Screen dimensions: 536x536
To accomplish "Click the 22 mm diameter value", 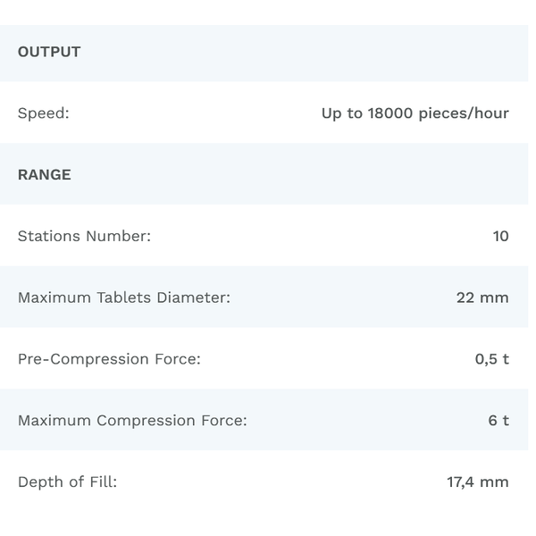I will coord(482,297).
